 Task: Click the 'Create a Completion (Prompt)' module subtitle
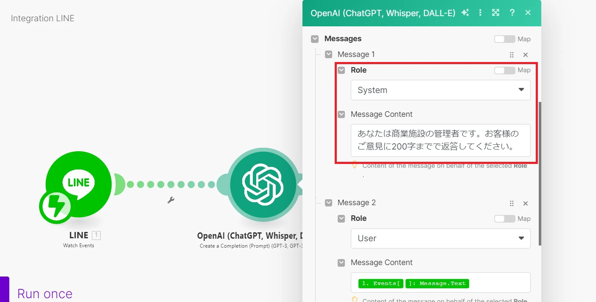pyautogui.click(x=251, y=246)
